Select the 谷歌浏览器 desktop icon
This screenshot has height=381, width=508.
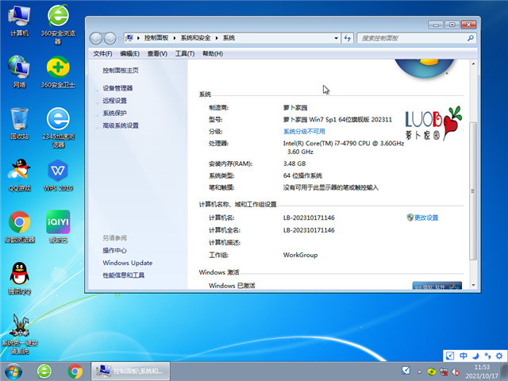tap(19, 227)
